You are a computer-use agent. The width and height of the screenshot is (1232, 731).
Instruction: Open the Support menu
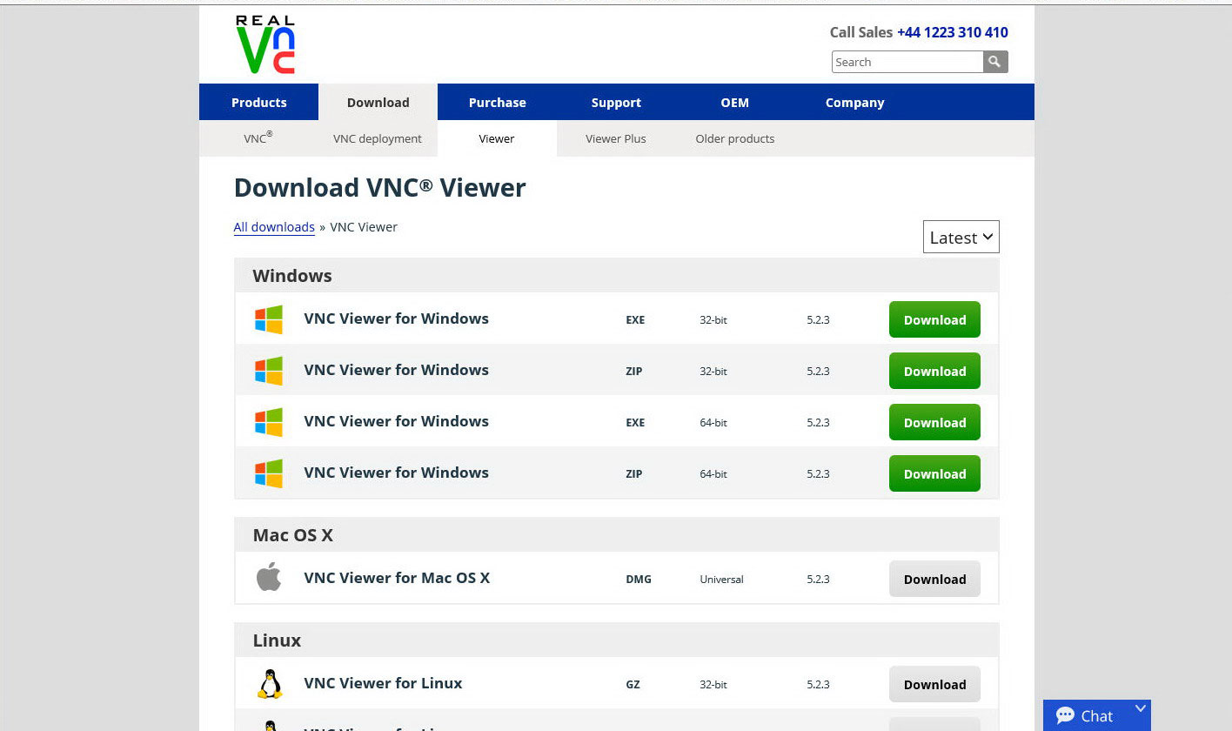coord(616,102)
